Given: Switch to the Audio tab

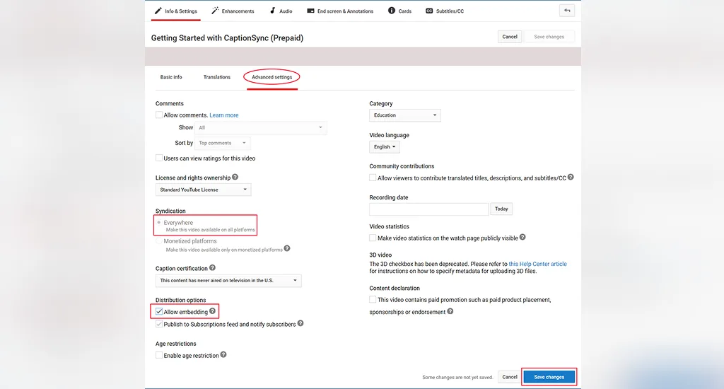Looking at the screenshot, I should [x=281, y=11].
